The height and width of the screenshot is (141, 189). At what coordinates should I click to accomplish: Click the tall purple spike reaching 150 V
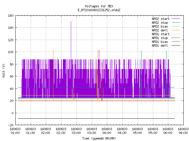71,40
